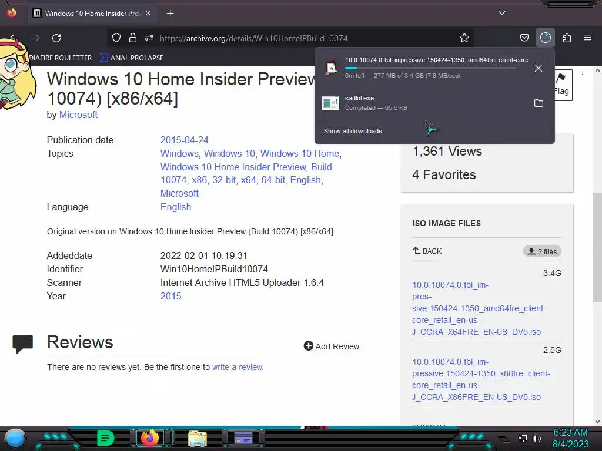Viewport: 602px width, 451px height.
Task: Click the scrollbar down arrow
Action: tap(597, 422)
